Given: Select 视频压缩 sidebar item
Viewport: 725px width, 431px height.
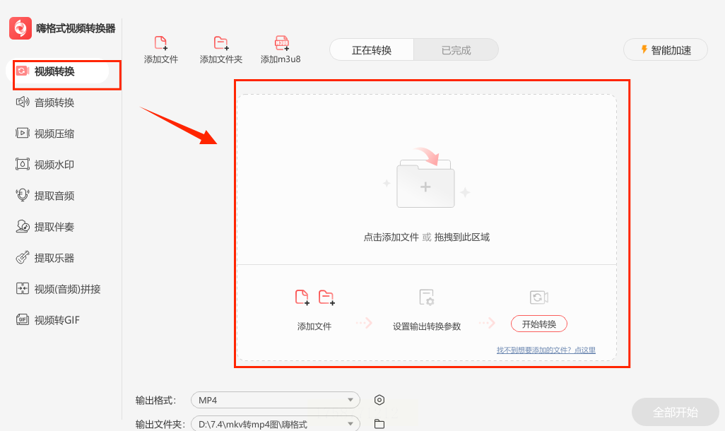Looking at the screenshot, I should 45,134.
